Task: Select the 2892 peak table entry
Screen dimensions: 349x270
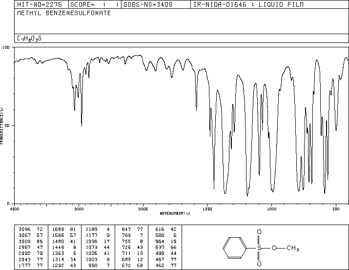Action: [x=31, y=253]
